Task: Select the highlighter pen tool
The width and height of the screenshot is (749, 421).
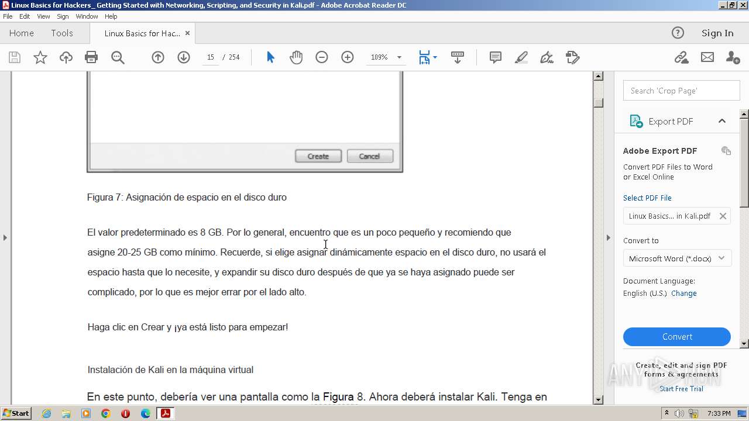Action: pyautogui.click(x=521, y=57)
